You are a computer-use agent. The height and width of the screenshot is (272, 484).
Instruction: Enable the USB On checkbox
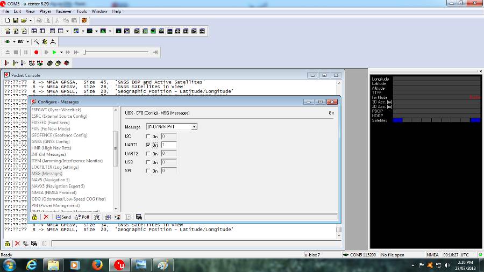coord(148,162)
